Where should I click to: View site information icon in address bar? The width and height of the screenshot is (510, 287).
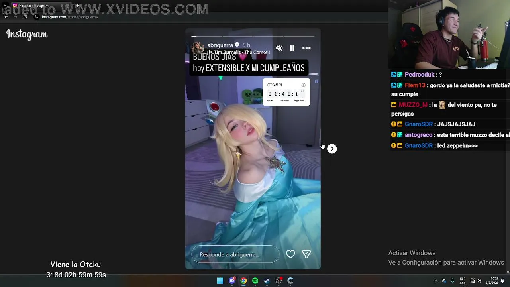[37, 17]
